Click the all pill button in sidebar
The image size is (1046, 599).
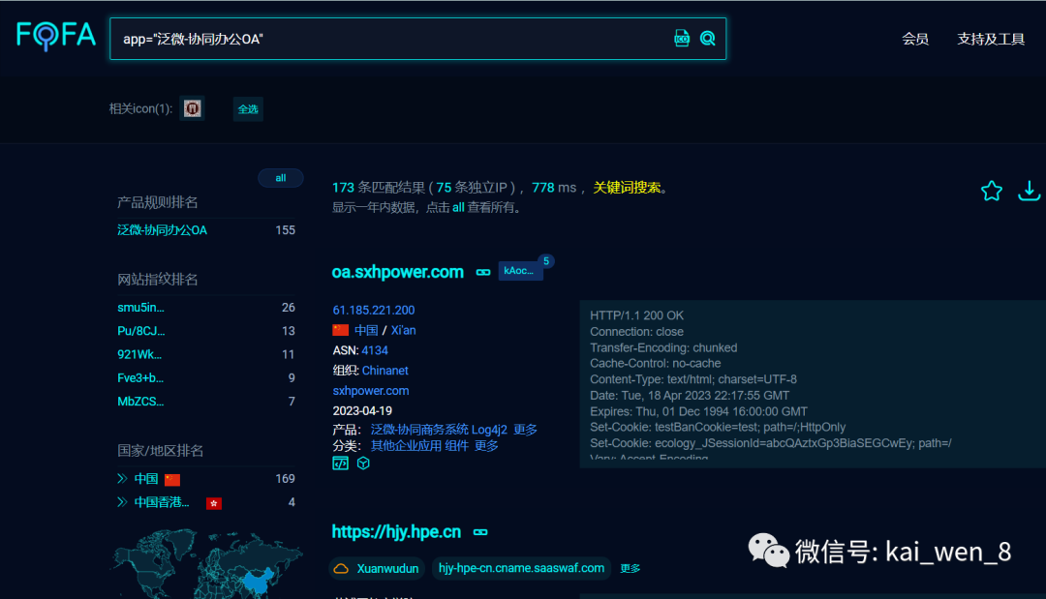coord(280,178)
